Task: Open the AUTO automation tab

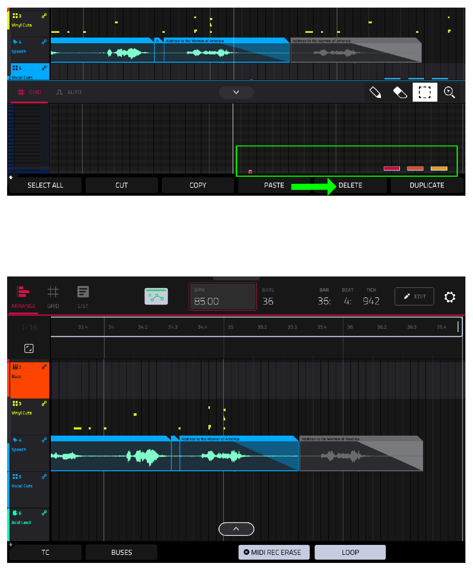Action: tap(69, 92)
